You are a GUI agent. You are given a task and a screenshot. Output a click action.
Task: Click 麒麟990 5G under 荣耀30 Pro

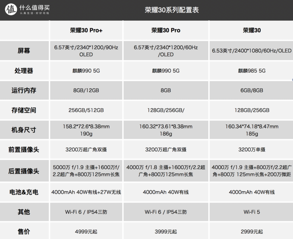(166, 71)
